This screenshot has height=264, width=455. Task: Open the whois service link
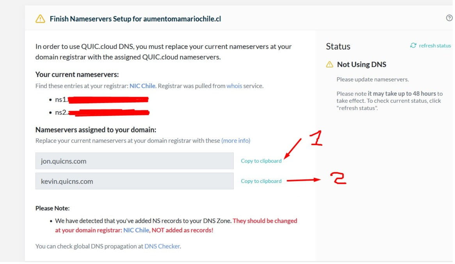tap(234, 86)
